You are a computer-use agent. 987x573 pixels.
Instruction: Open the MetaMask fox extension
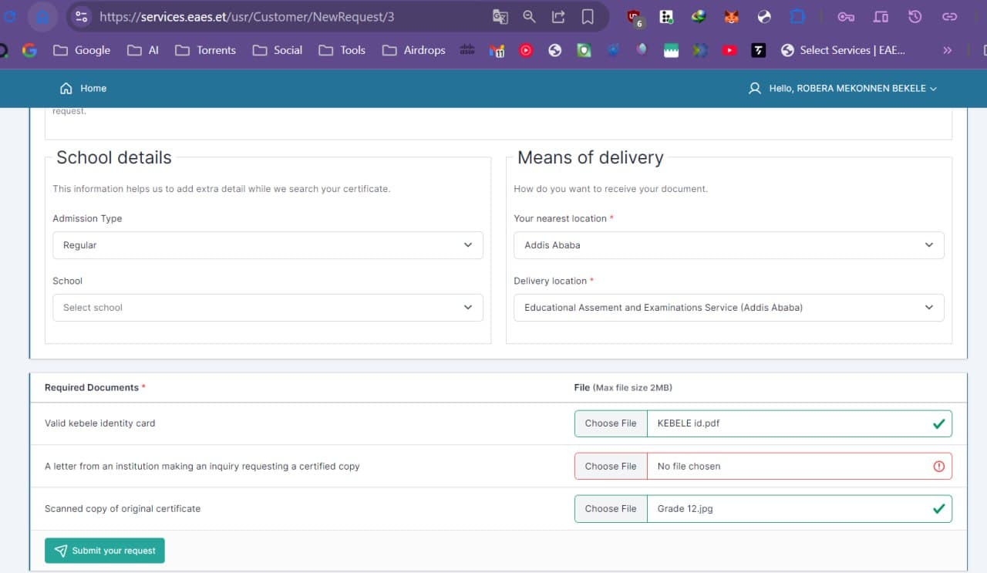pos(730,16)
